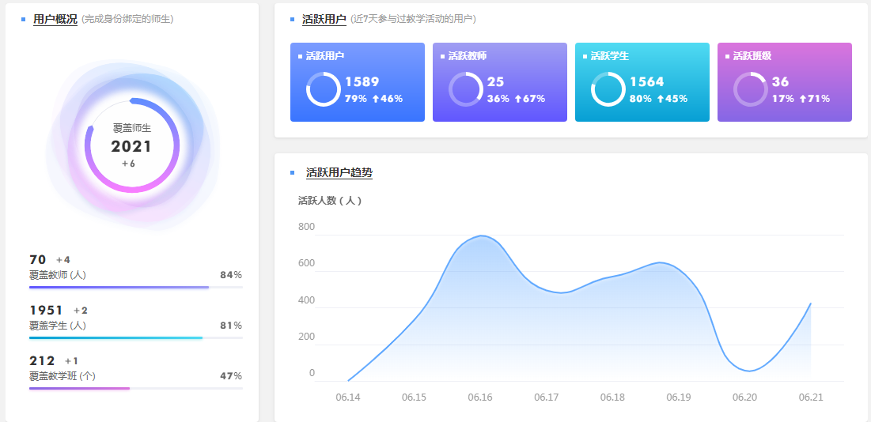
Task: Click the 212 covered classes value
Action: [42, 360]
